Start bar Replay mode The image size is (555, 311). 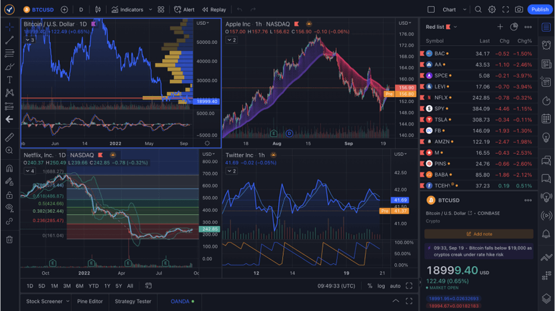[214, 10]
